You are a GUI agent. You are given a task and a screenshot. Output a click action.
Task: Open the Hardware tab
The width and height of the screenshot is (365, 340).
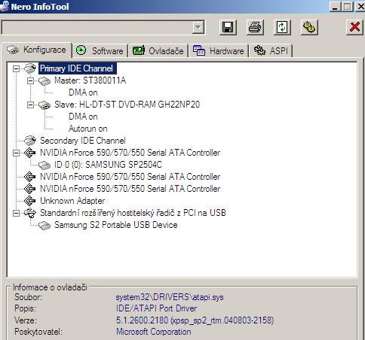[219, 51]
